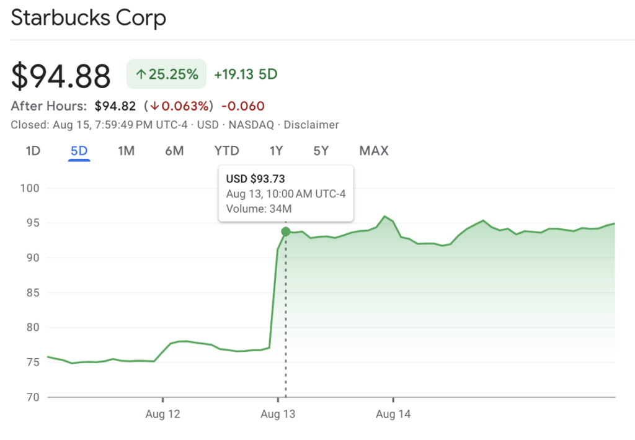Screen dimensions: 635x440
Task: Click the highlighted data point on the chart
Action: pyautogui.click(x=286, y=231)
